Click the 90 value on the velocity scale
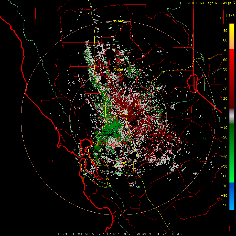 click(225, 31)
